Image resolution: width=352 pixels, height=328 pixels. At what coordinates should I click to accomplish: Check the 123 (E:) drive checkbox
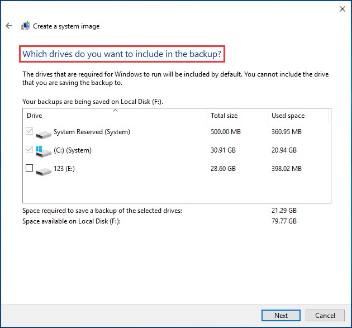click(30, 168)
